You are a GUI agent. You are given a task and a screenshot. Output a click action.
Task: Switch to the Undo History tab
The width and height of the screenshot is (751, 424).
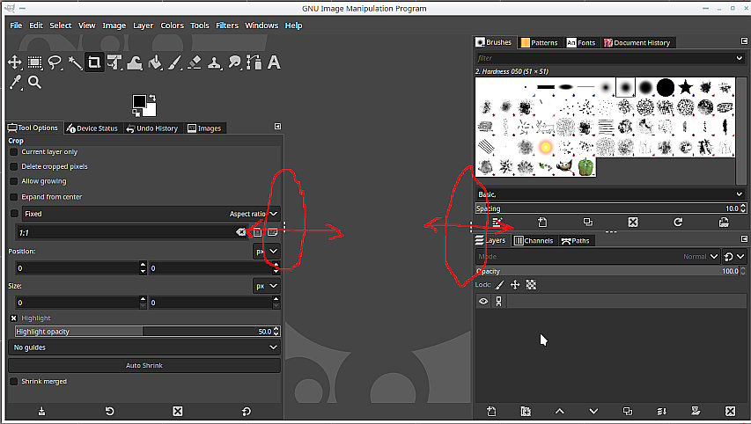point(151,128)
